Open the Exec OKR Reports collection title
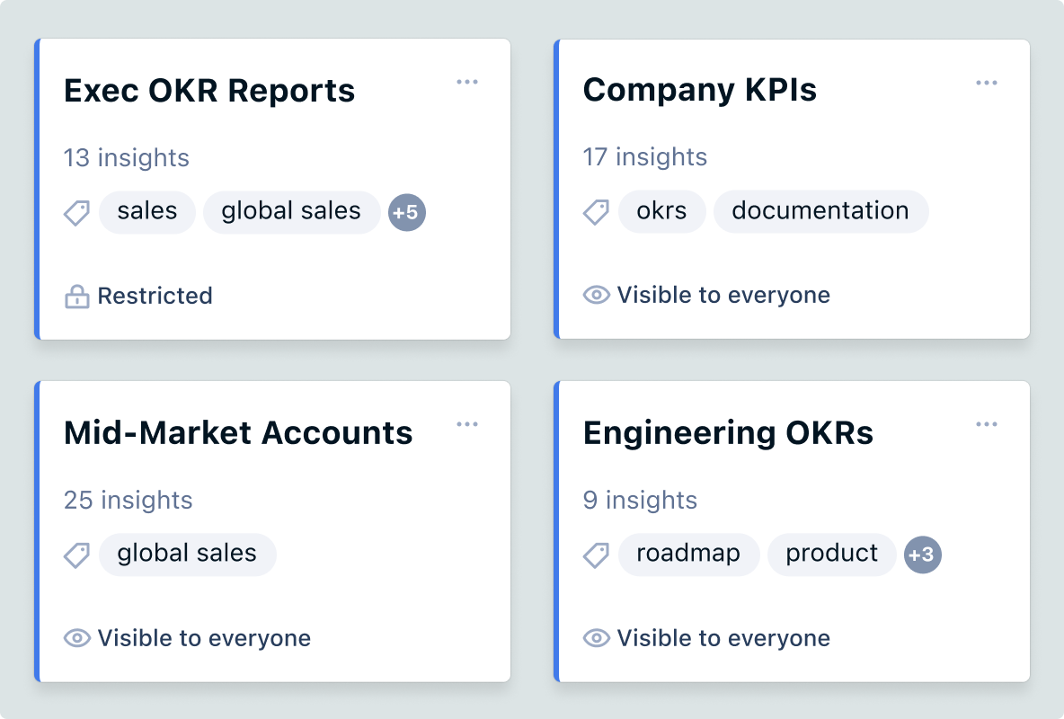 point(209,91)
